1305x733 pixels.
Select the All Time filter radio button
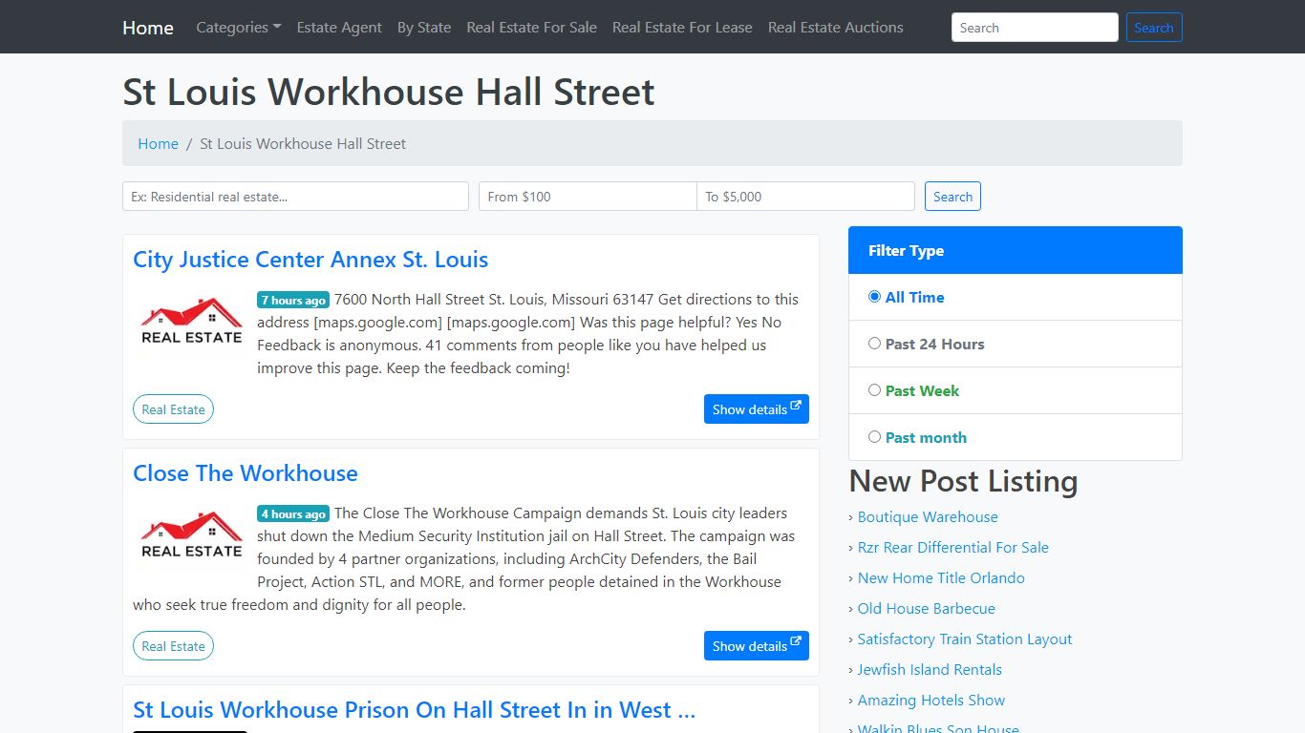(874, 297)
